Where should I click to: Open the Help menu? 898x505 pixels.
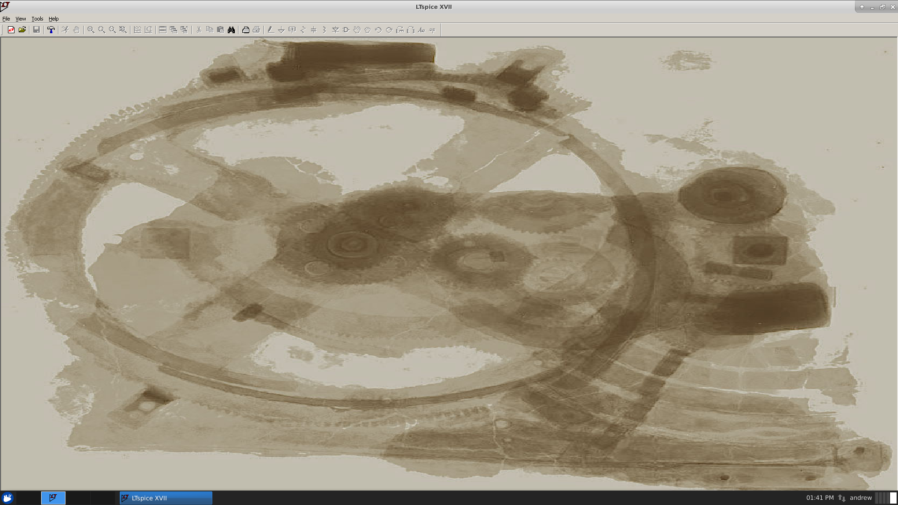tap(54, 19)
